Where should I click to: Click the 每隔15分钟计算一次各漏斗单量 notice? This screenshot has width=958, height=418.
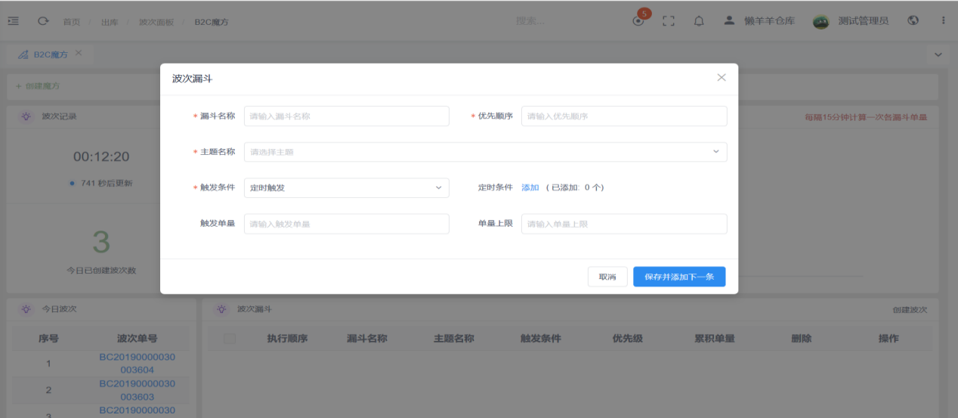866,117
